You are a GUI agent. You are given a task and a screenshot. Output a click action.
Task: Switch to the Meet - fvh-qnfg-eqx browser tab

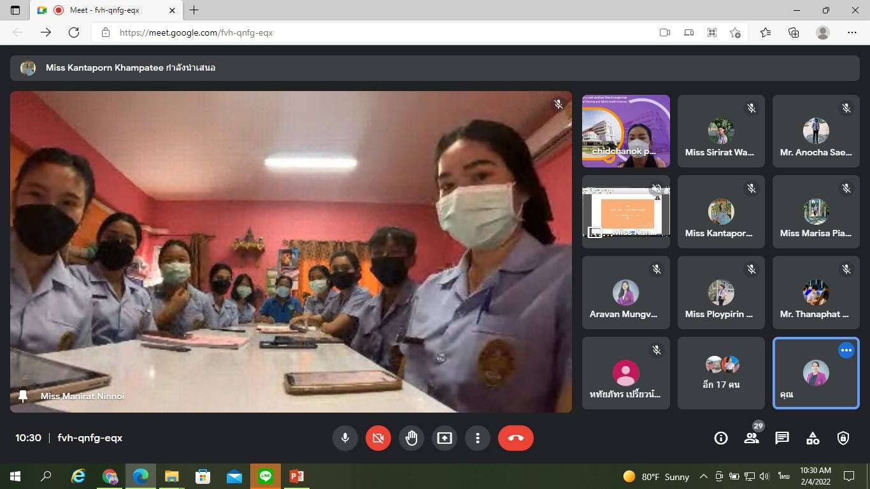(105, 10)
